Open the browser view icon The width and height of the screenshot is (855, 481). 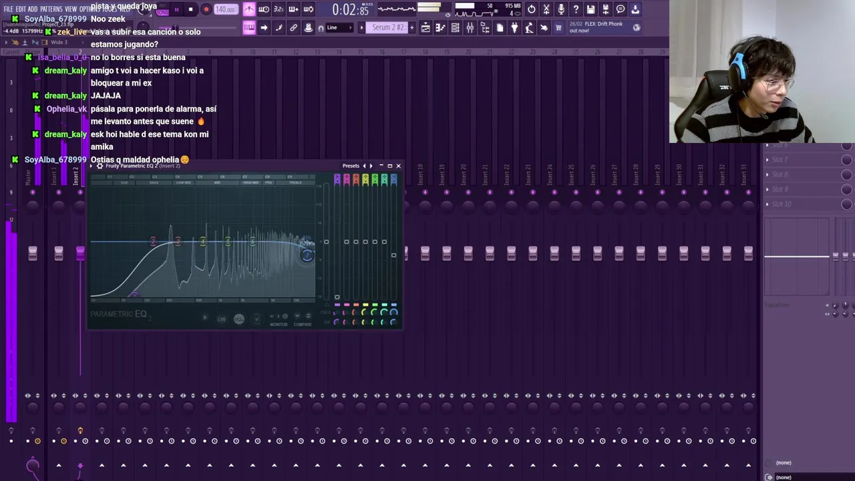(x=485, y=27)
